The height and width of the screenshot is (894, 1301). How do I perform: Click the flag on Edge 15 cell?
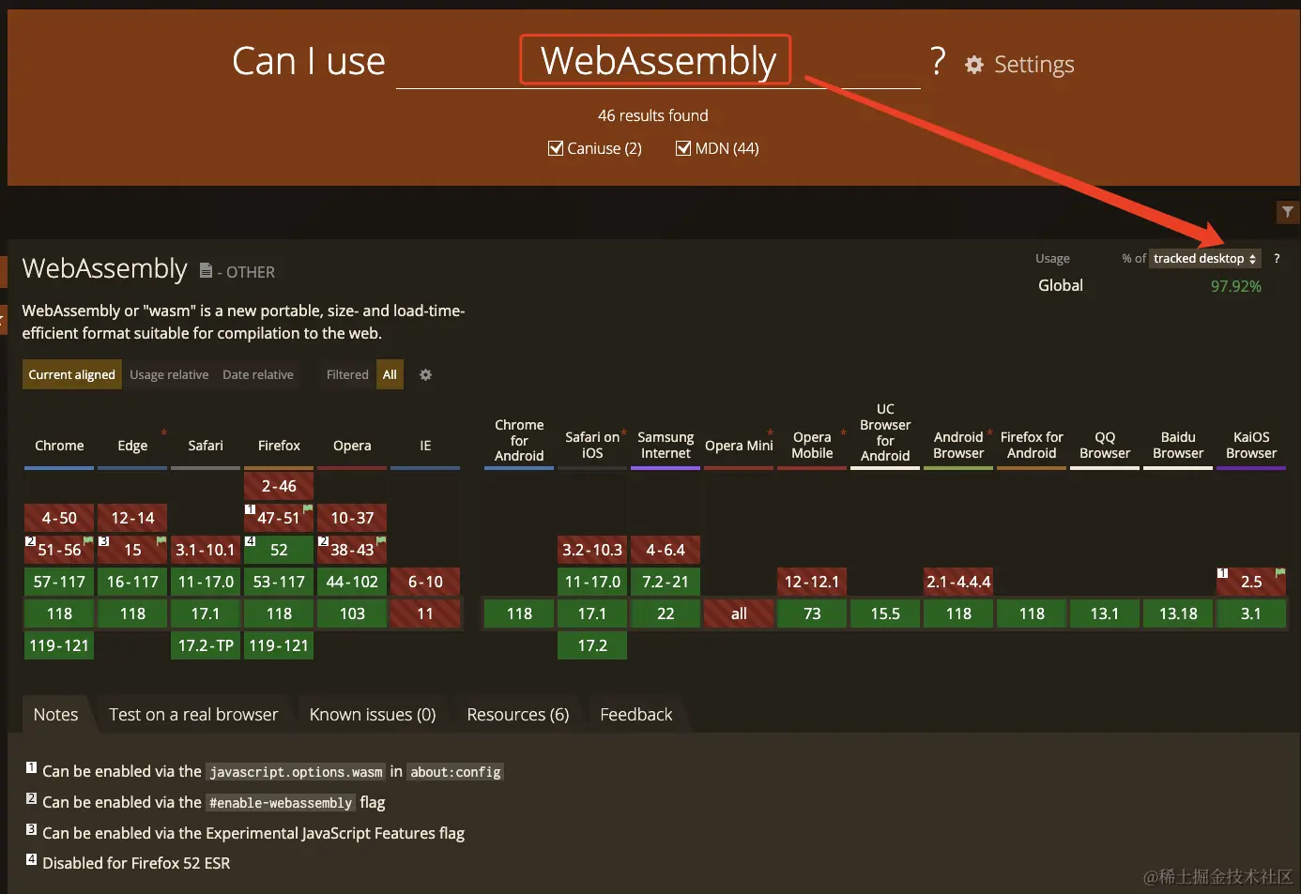tap(161, 540)
